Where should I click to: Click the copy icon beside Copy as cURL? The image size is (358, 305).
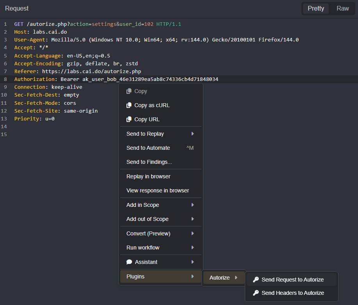pyautogui.click(x=129, y=105)
